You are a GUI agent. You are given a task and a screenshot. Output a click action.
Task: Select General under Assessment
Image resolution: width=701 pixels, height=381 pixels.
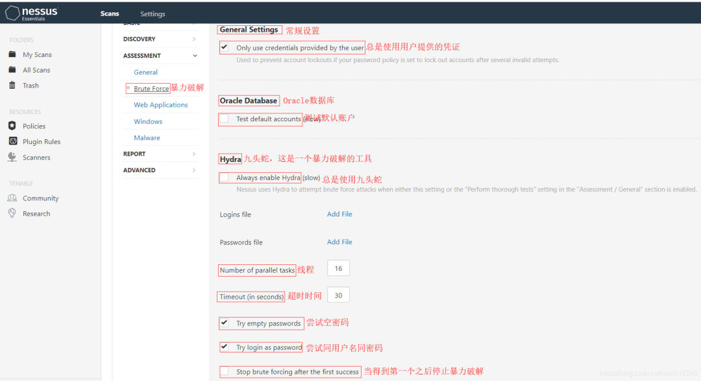coord(146,73)
